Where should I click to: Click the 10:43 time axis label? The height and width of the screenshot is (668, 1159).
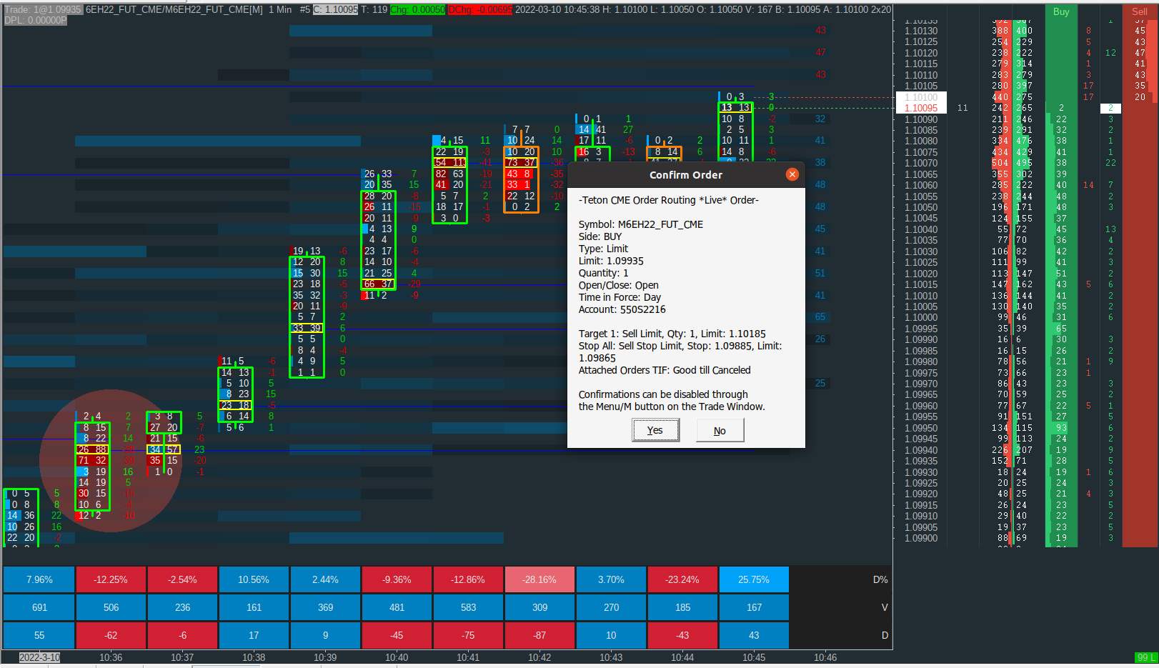click(611, 657)
